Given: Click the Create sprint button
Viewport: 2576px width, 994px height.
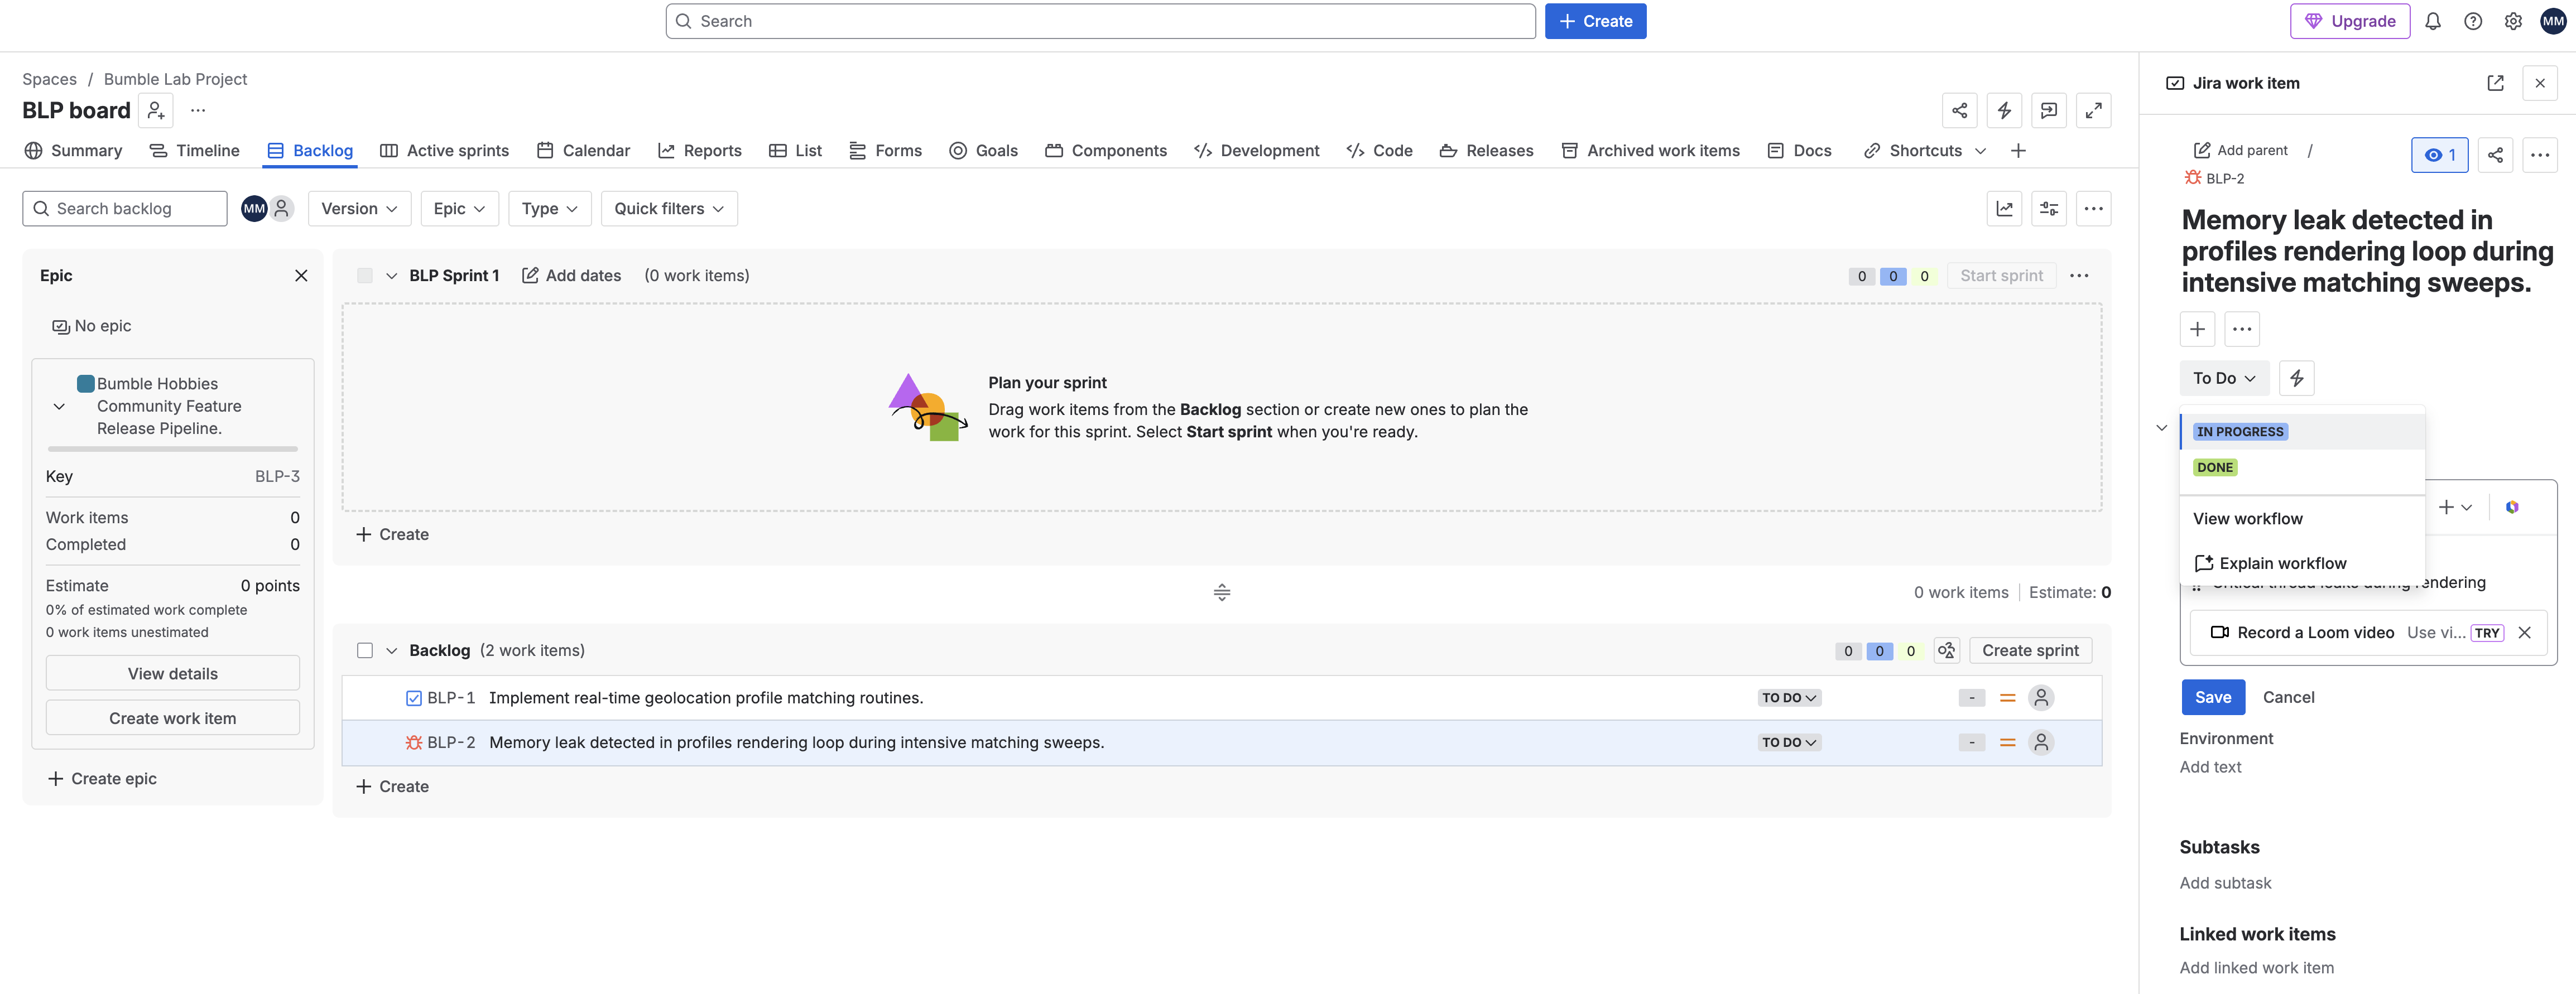Looking at the screenshot, I should (2030, 651).
